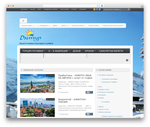Open Екскурзии category link

[x=102, y=95]
